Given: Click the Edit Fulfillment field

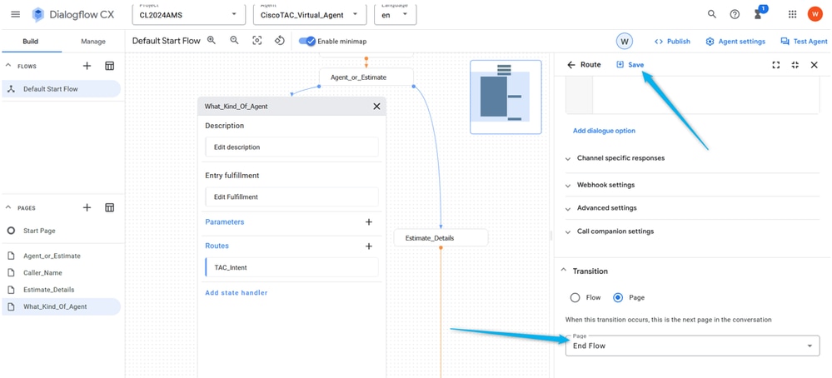Looking at the screenshot, I should click(x=291, y=196).
